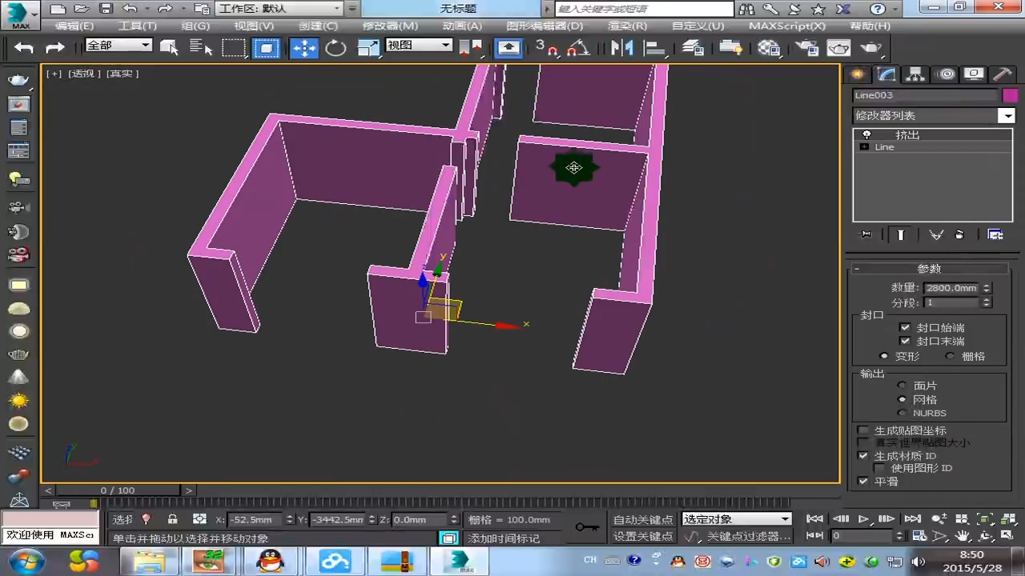Toggle the selection lock icon
The width and height of the screenshot is (1025, 576).
tap(172, 519)
